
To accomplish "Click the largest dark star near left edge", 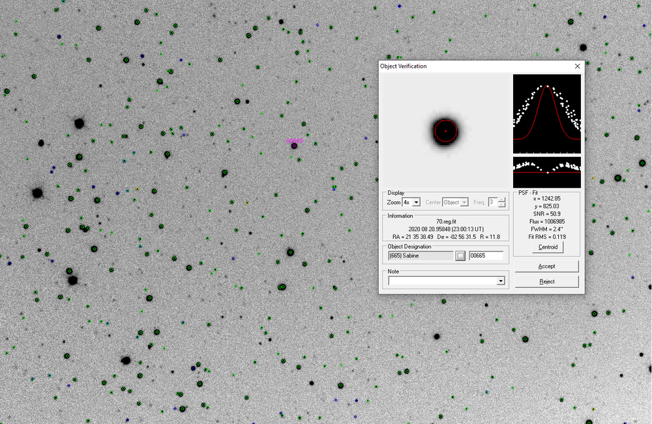I will click(37, 193).
